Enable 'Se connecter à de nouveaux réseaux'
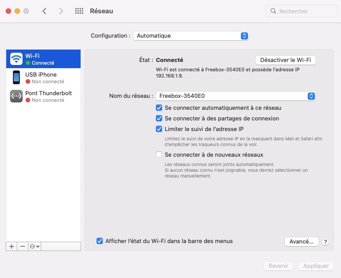This screenshot has width=341, height=278. click(159, 155)
